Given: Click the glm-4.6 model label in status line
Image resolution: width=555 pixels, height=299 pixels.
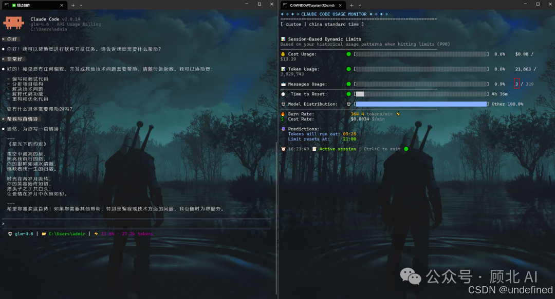Looking at the screenshot, I should pos(24,234).
